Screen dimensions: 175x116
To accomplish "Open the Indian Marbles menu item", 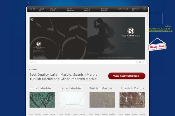I will pos(70,10).
